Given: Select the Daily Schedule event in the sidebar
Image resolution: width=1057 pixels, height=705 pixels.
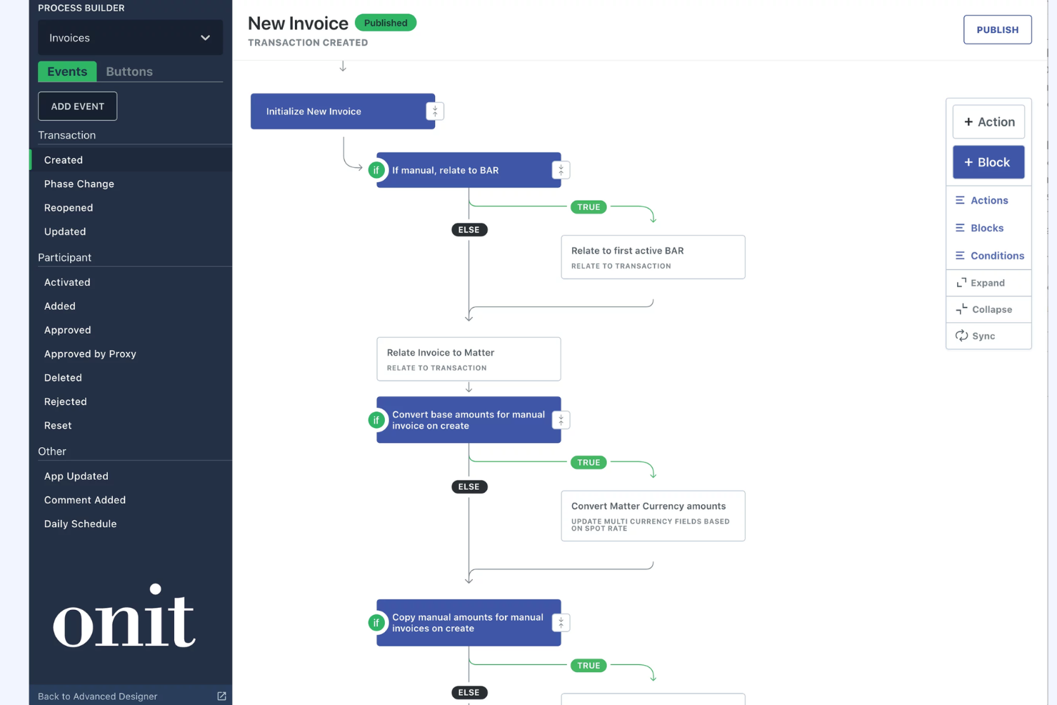Looking at the screenshot, I should [80, 524].
